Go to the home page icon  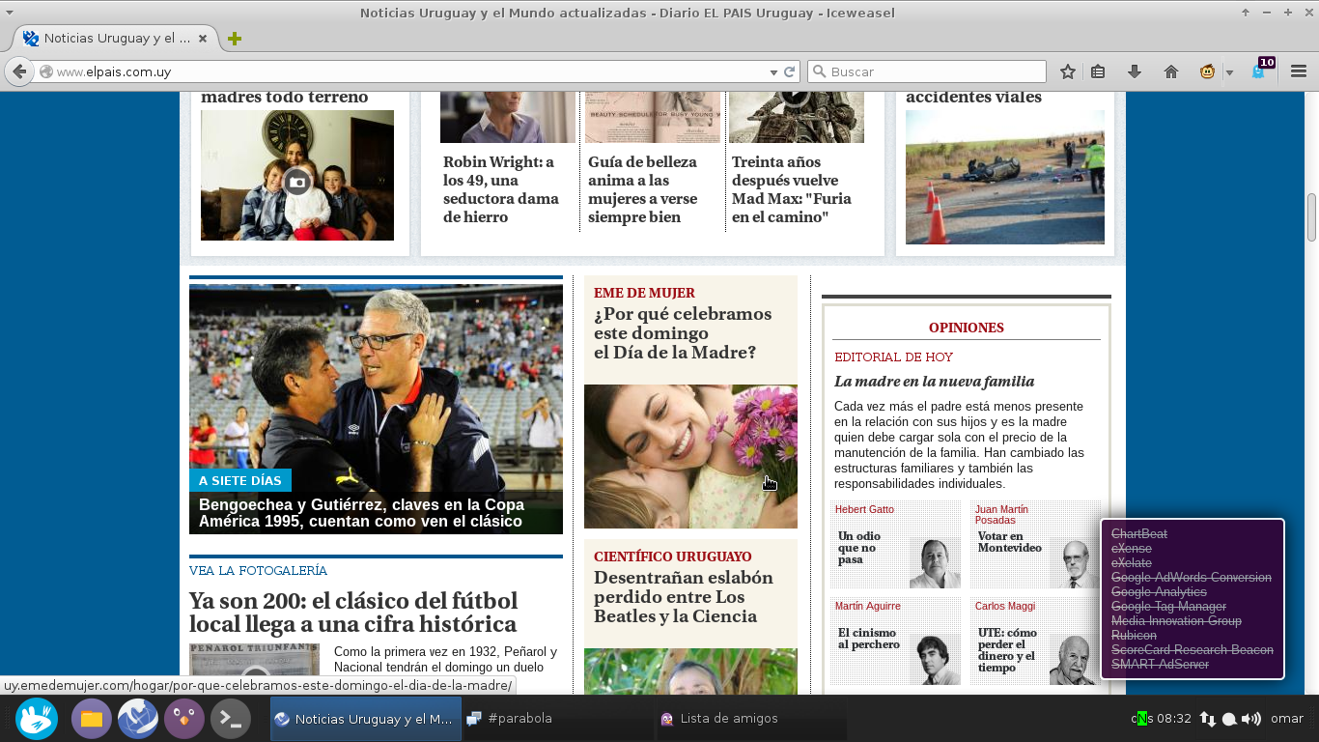point(1171,71)
